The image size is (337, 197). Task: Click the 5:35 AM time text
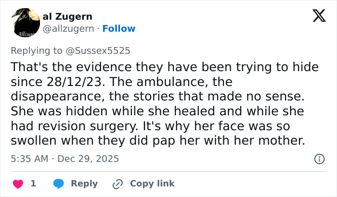30,159
